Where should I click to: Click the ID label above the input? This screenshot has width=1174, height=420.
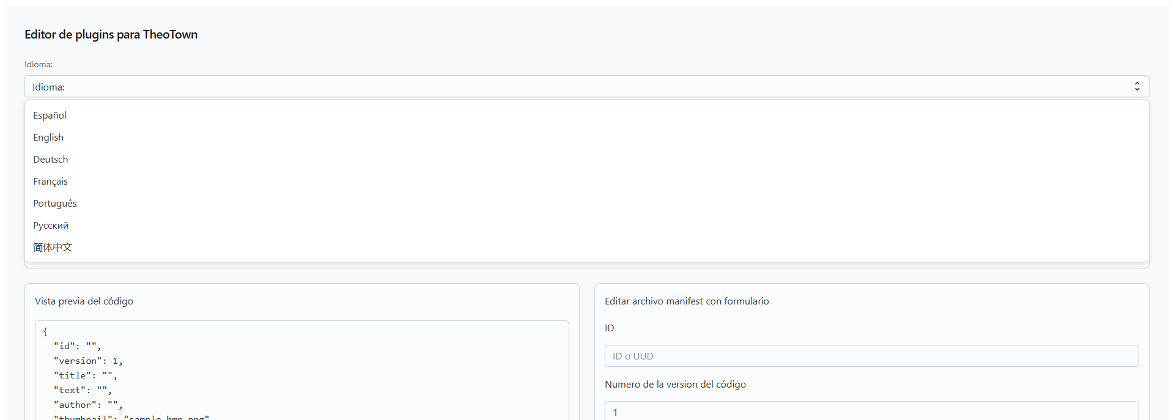[x=609, y=328]
